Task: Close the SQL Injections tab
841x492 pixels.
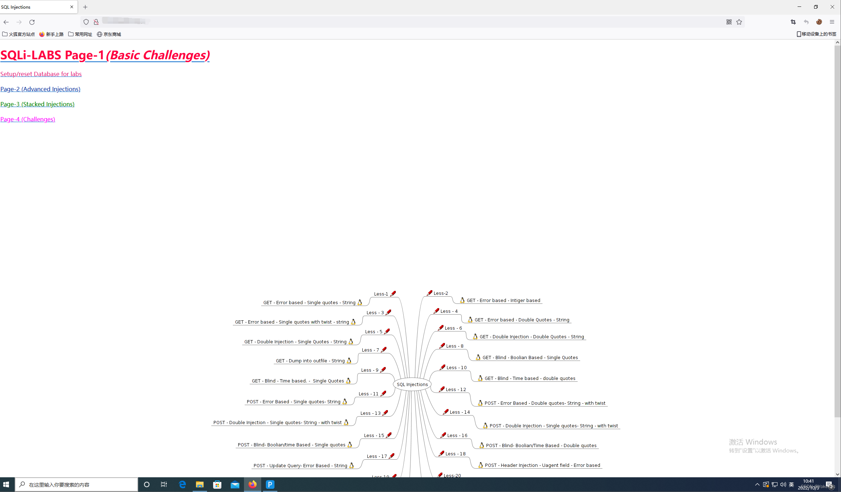Action: tap(72, 7)
